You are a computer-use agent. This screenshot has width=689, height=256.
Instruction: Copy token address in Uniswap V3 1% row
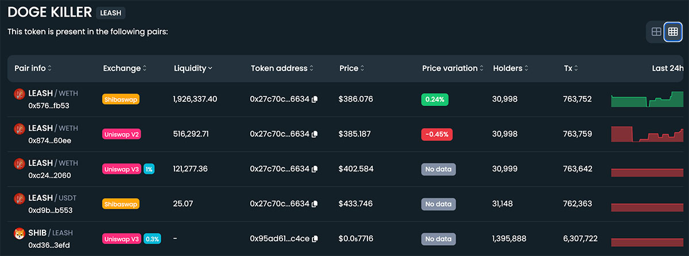pos(315,169)
